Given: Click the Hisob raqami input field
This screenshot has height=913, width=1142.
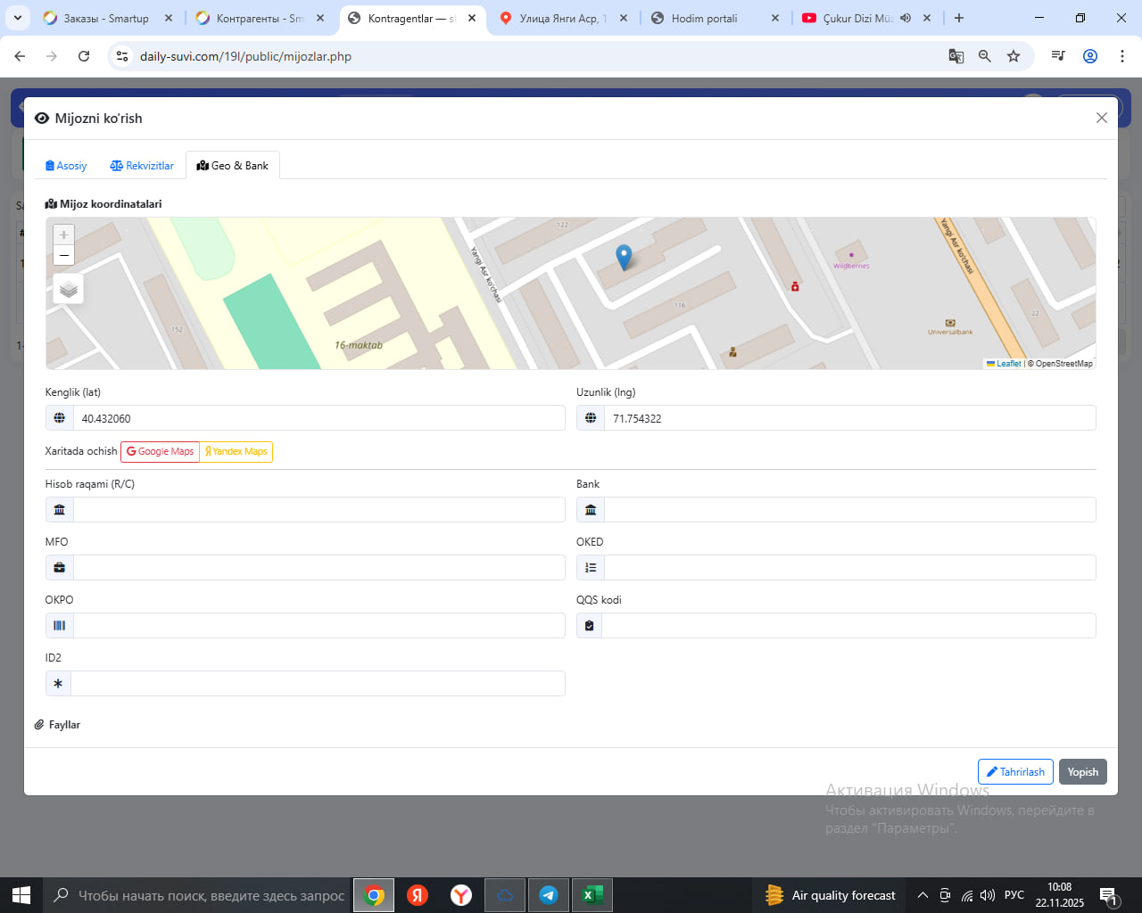Looking at the screenshot, I should (319, 510).
